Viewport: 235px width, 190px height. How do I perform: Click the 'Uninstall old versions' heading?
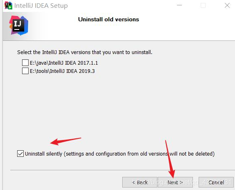tap(108, 19)
